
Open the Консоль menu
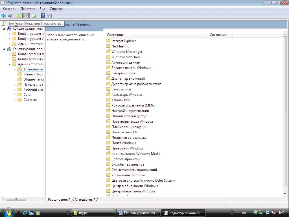pyautogui.click(x=9, y=9)
